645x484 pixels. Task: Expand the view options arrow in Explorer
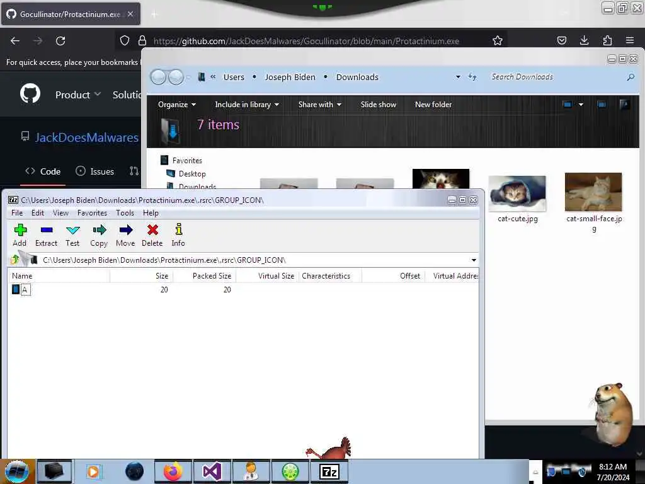coord(581,105)
